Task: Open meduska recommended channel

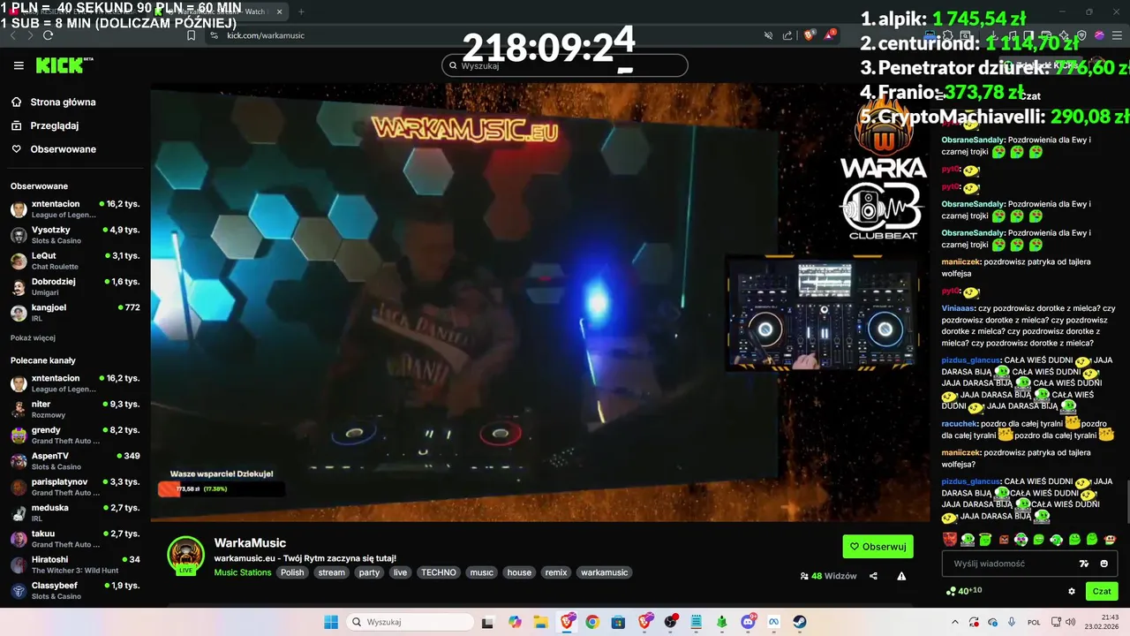Action: click(75, 513)
